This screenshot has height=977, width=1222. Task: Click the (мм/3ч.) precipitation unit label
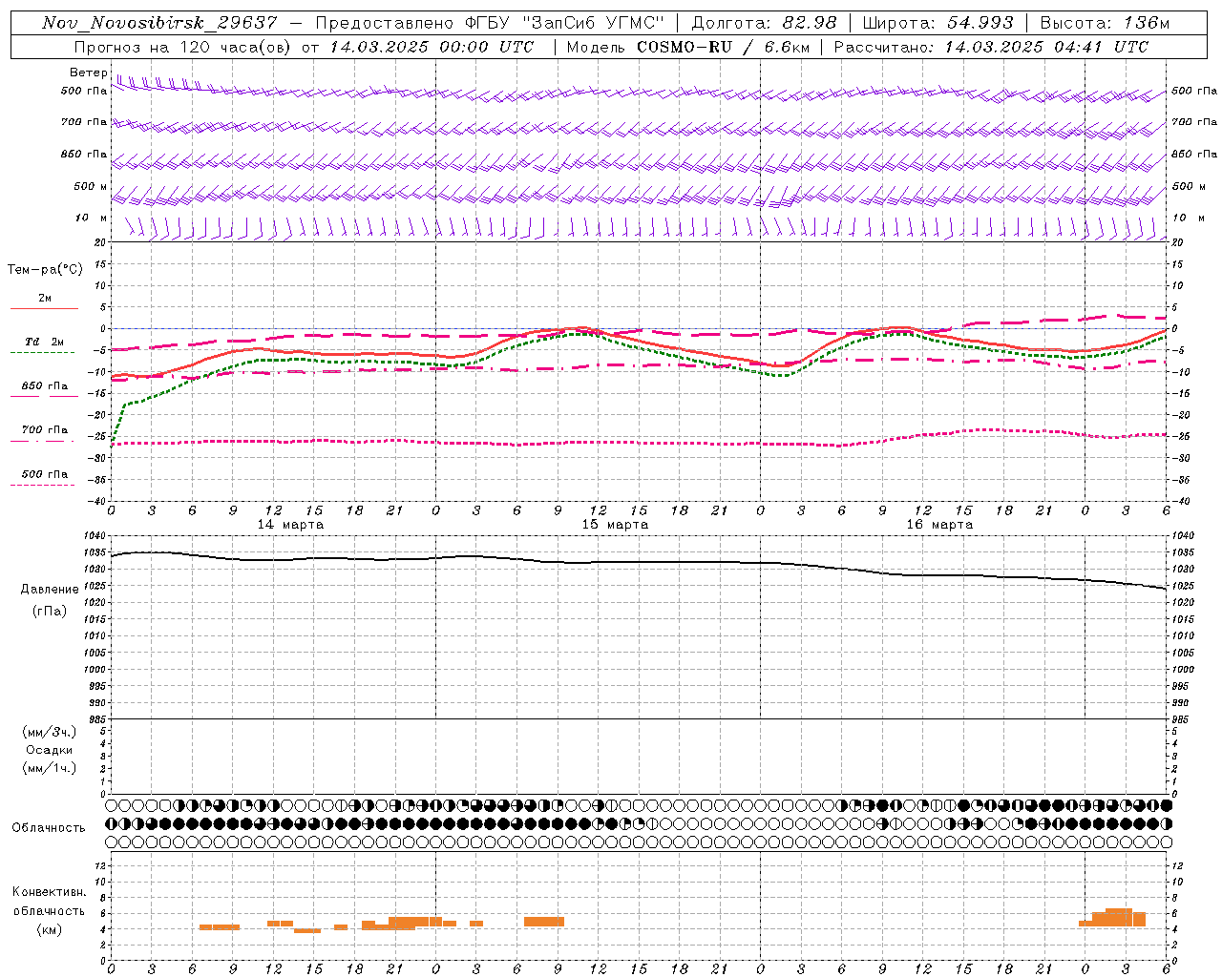click(x=50, y=733)
